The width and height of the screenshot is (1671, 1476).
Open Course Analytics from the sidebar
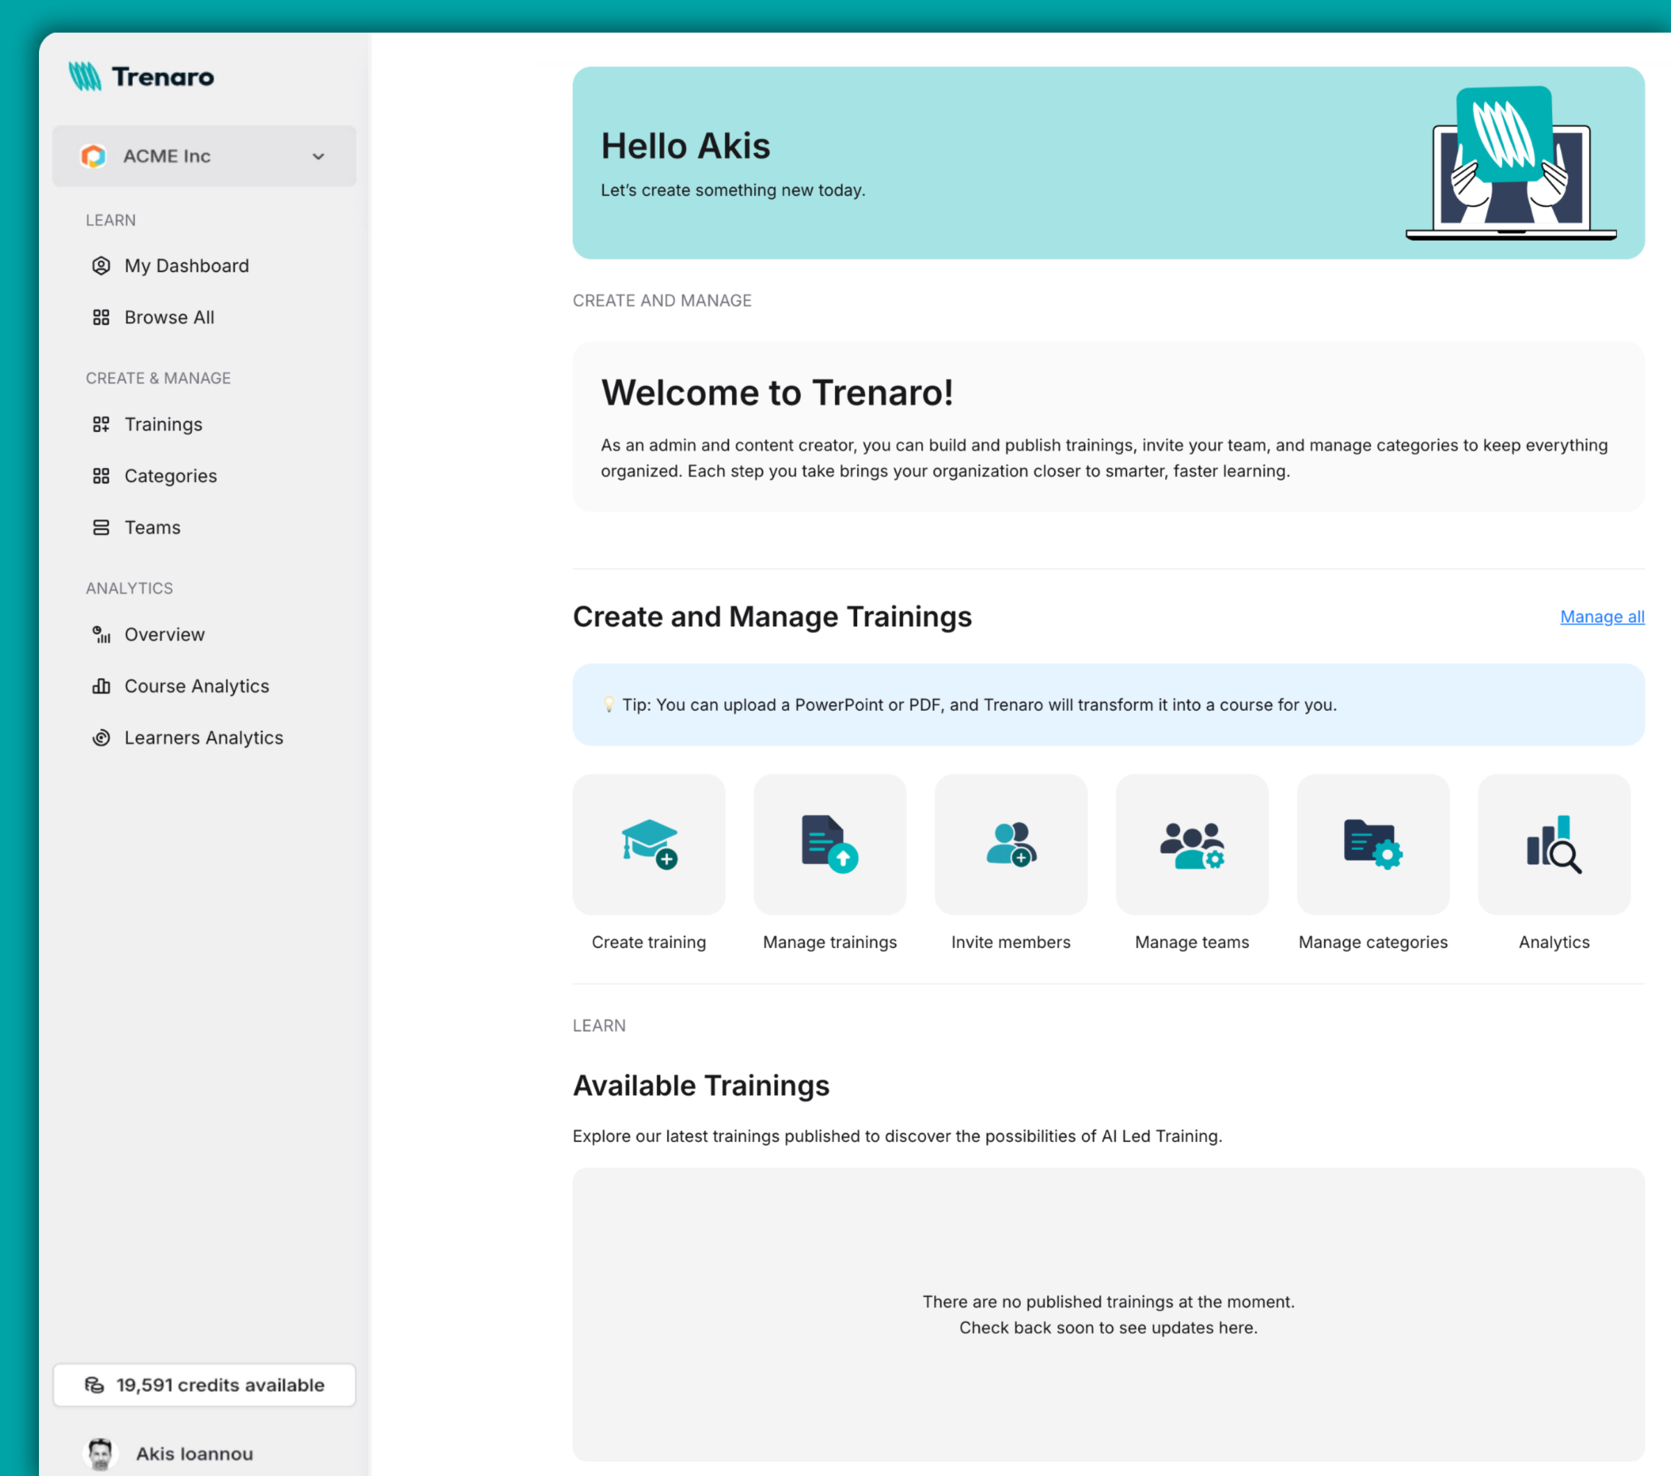196,686
